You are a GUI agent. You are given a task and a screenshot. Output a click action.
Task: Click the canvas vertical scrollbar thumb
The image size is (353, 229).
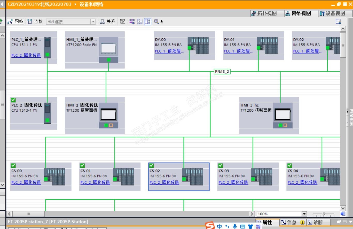pyautogui.click(x=343, y=45)
